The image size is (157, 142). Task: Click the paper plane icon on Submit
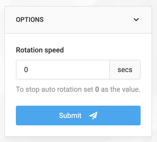(x=93, y=116)
